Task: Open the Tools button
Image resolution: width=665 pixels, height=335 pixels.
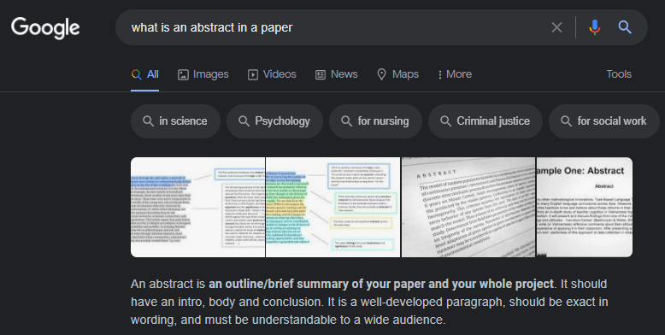Action: click(x=619, y=74)
